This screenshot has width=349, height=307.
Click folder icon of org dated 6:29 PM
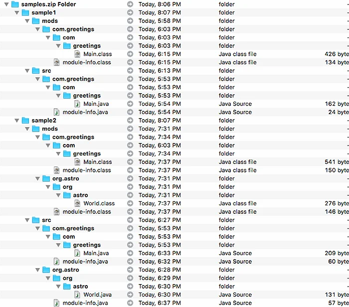click(56, 278)
